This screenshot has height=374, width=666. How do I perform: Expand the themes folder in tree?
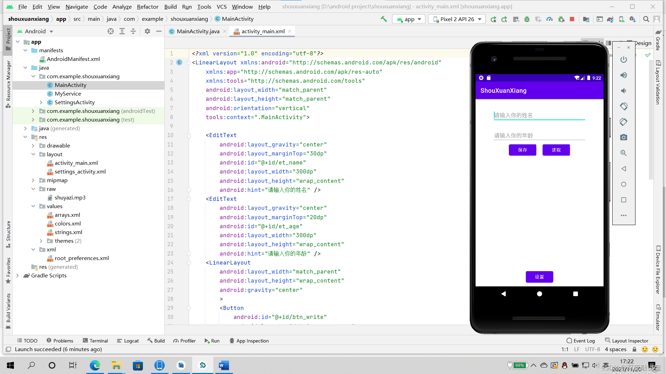41,241
